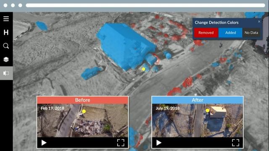This screenshot has width=269, height=151.
Task: Click the Feb 19, 2018 date label
Action: 53,108
